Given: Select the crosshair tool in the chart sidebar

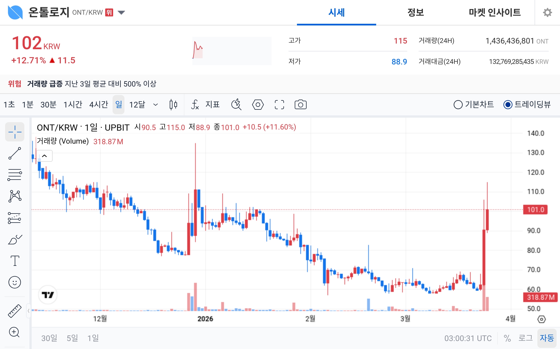Looking at the screenshot, I should point(15,132).
